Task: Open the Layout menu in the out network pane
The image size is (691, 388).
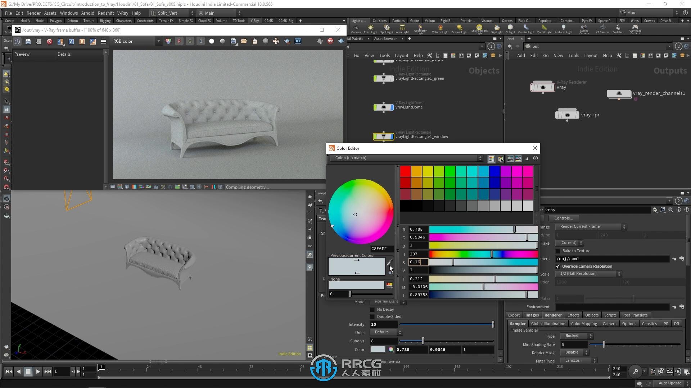Action: tap(591, 56)
